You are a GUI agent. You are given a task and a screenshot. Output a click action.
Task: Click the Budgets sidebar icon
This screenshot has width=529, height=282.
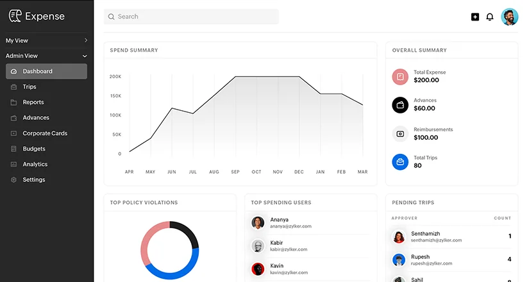14,149
